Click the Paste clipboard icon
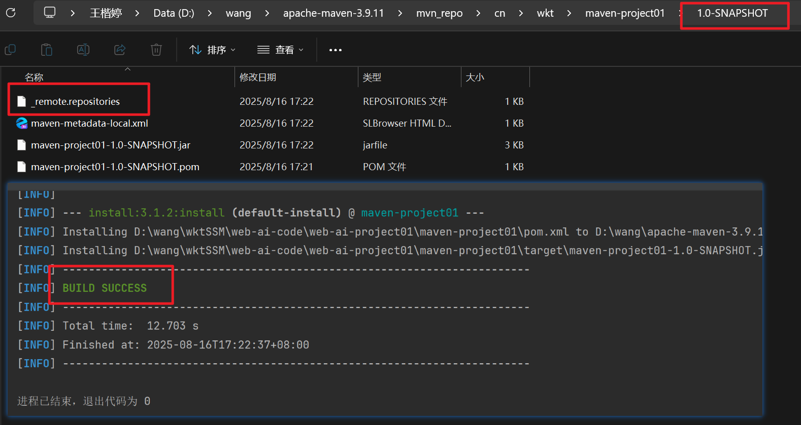801x425 pixels. (47, 50)
